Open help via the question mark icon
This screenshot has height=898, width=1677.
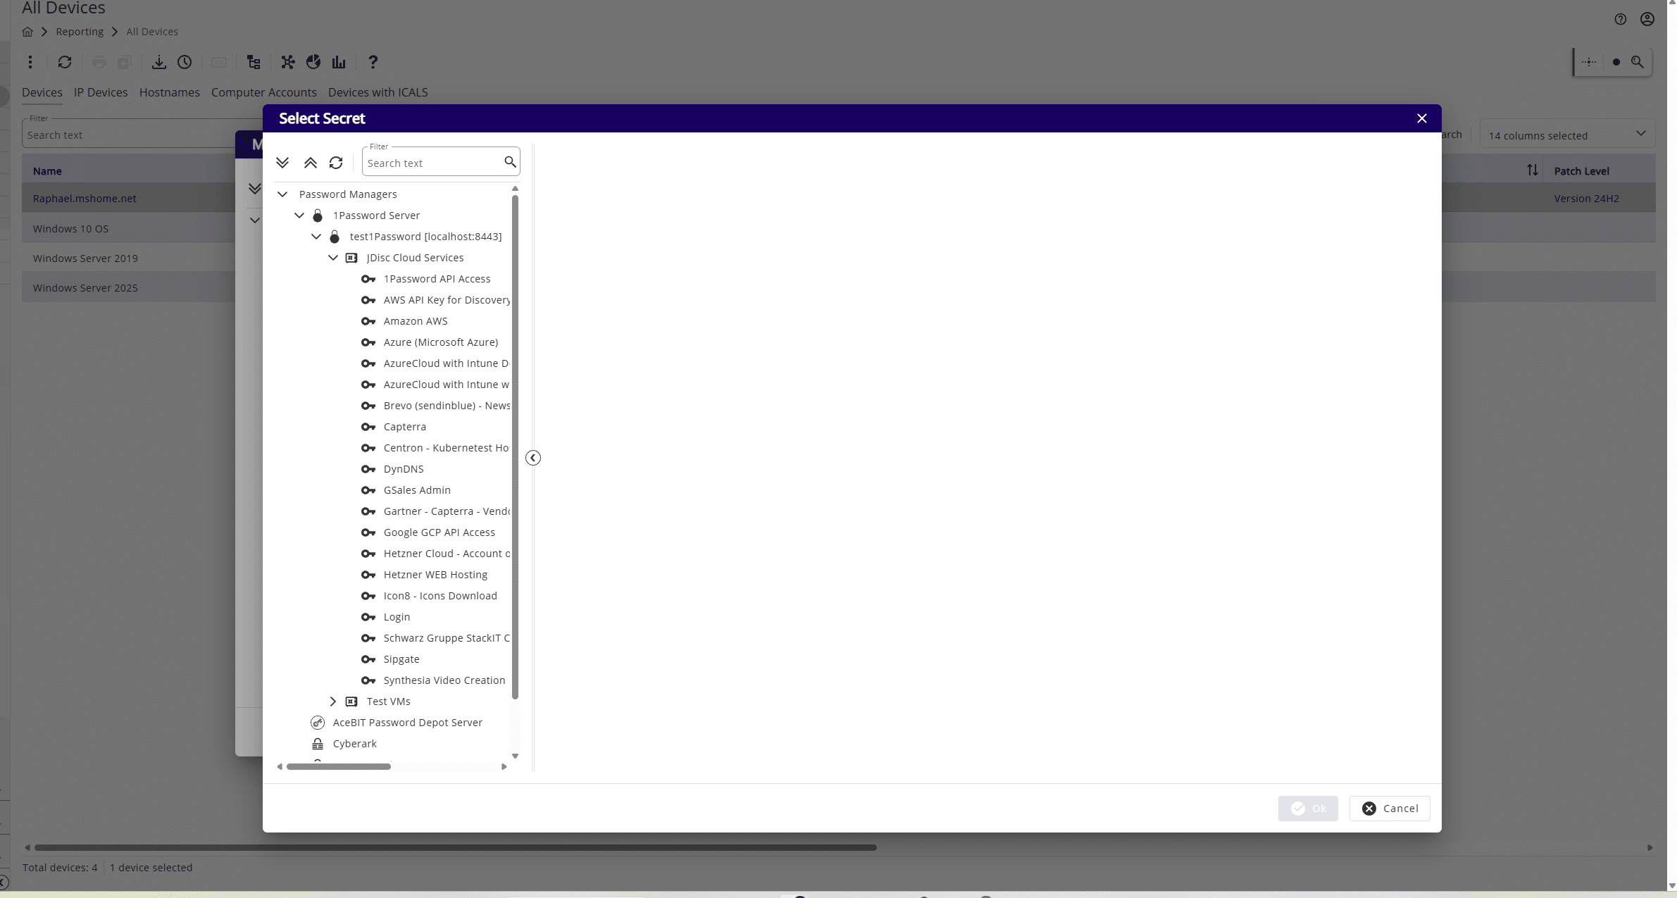coord(373,63)
